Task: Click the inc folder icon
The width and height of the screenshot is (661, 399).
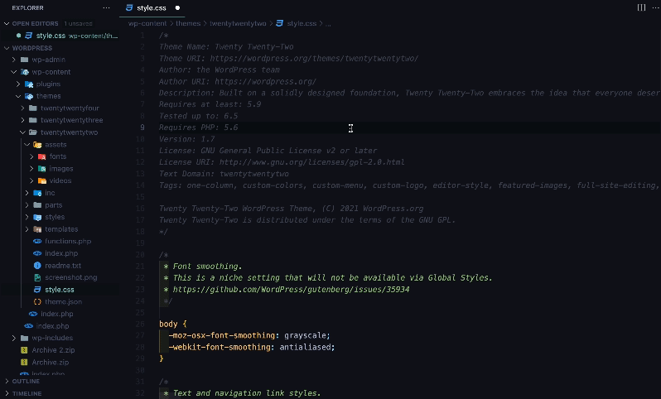Action: pyautogui.click(x=37, y=193)
